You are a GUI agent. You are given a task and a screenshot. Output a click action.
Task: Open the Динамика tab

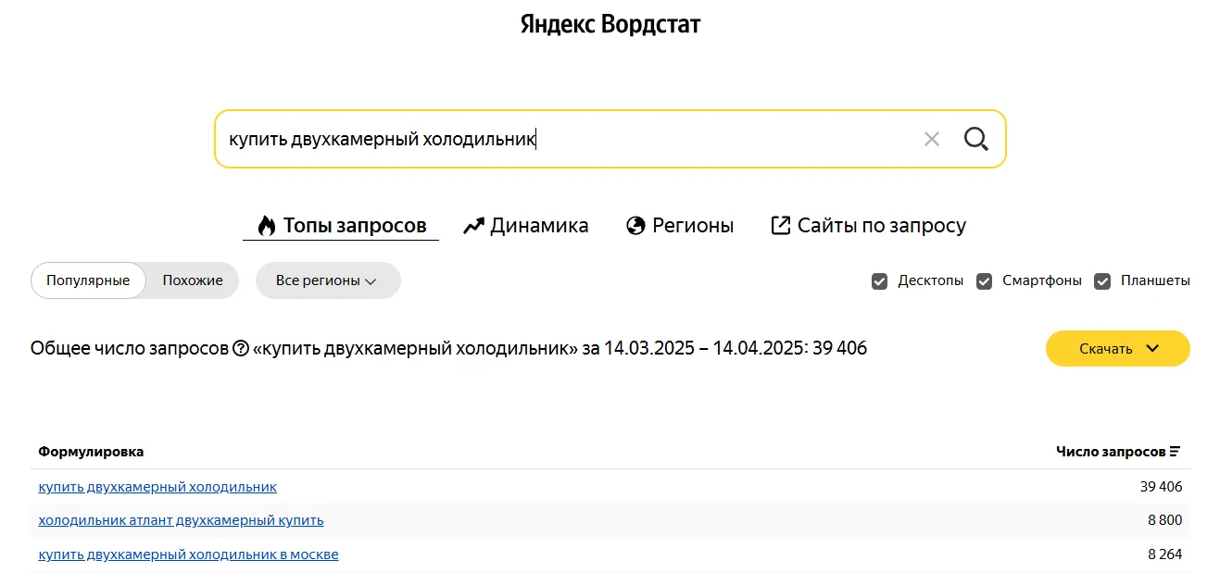tap(525, 225)
